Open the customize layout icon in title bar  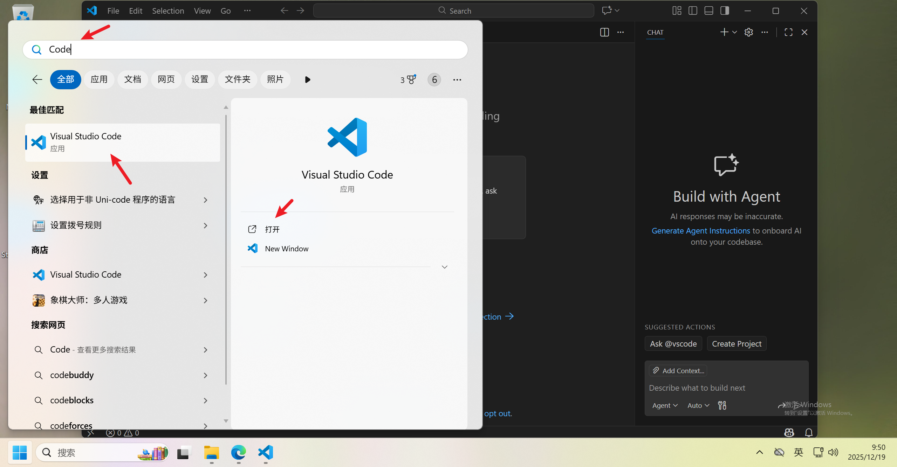coord(677,11)
